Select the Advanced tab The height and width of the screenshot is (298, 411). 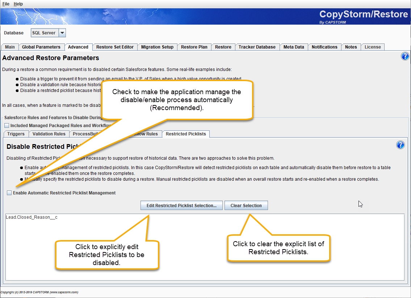click(x=78, y=47)
